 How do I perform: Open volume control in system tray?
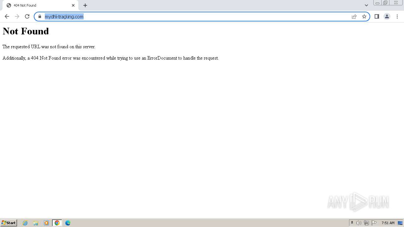click(359, 223)
